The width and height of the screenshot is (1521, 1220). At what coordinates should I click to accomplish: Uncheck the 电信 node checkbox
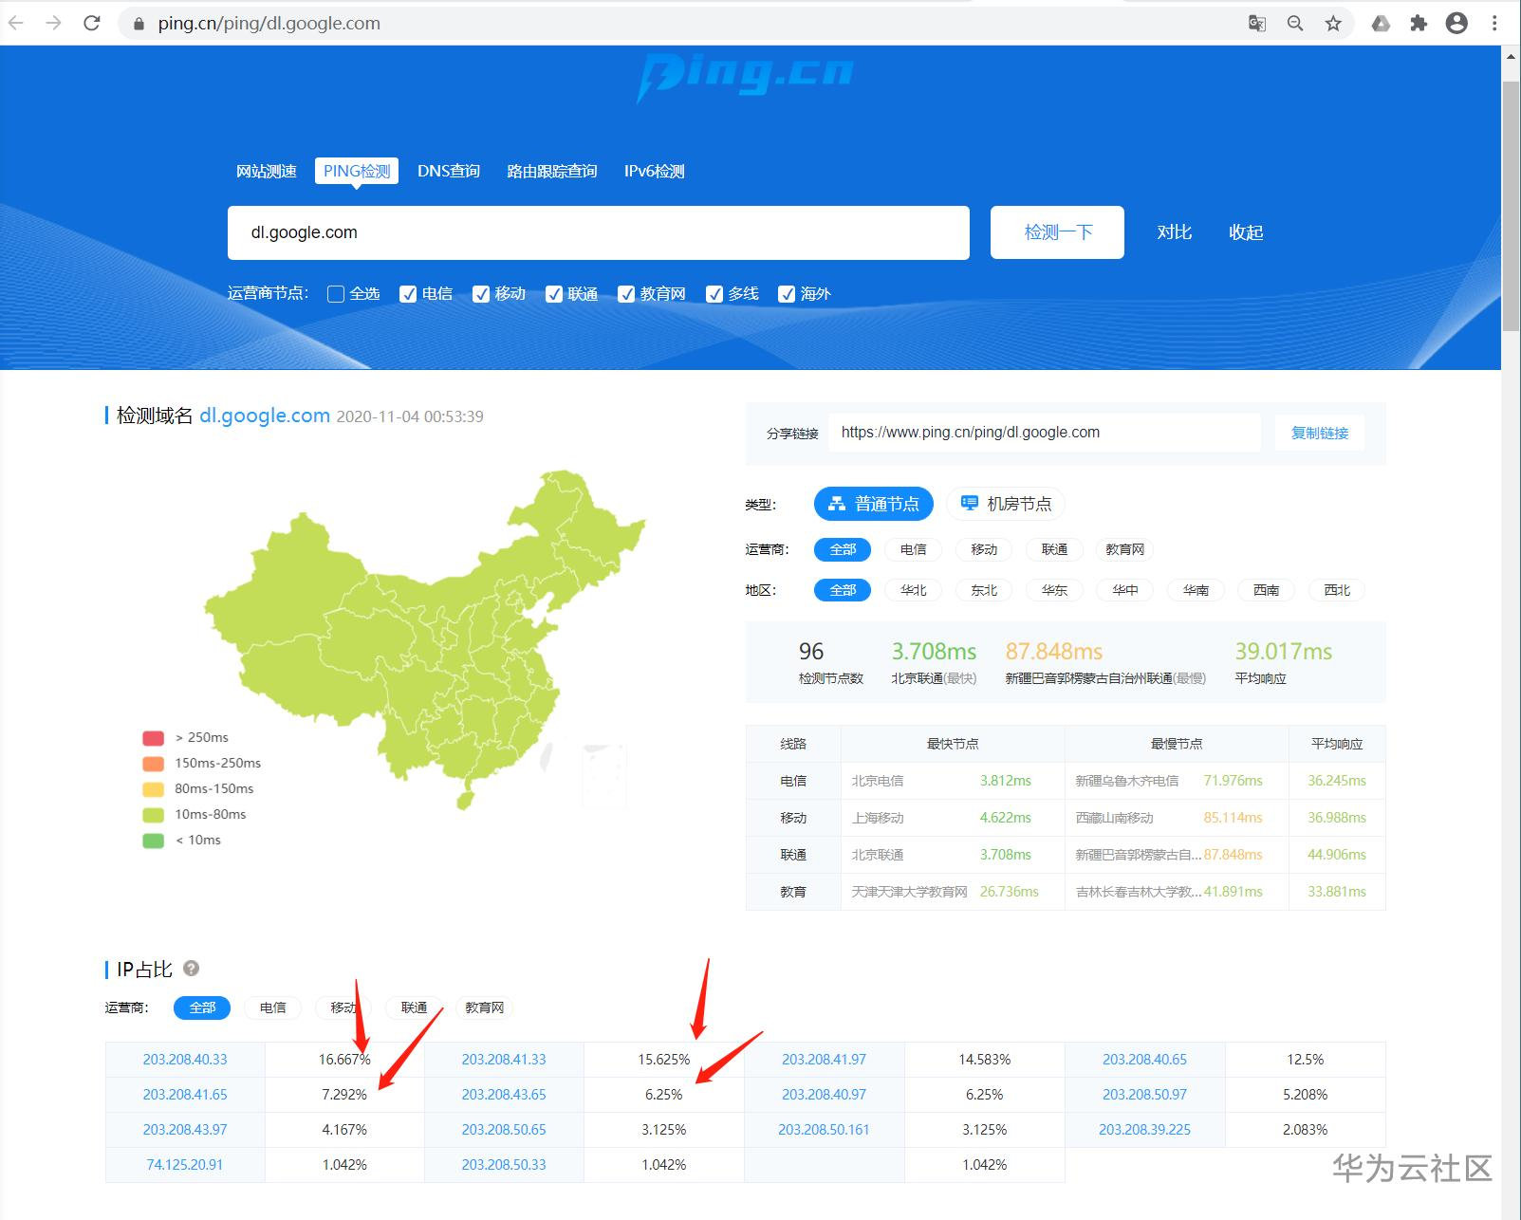coord(408,294)
